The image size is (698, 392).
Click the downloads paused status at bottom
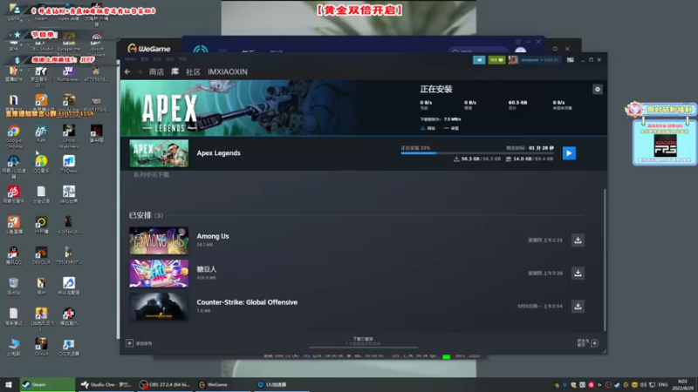coord(363,341)
